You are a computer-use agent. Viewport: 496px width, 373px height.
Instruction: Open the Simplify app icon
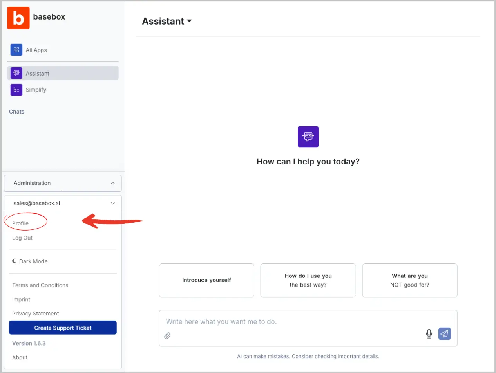coord(16,90)
